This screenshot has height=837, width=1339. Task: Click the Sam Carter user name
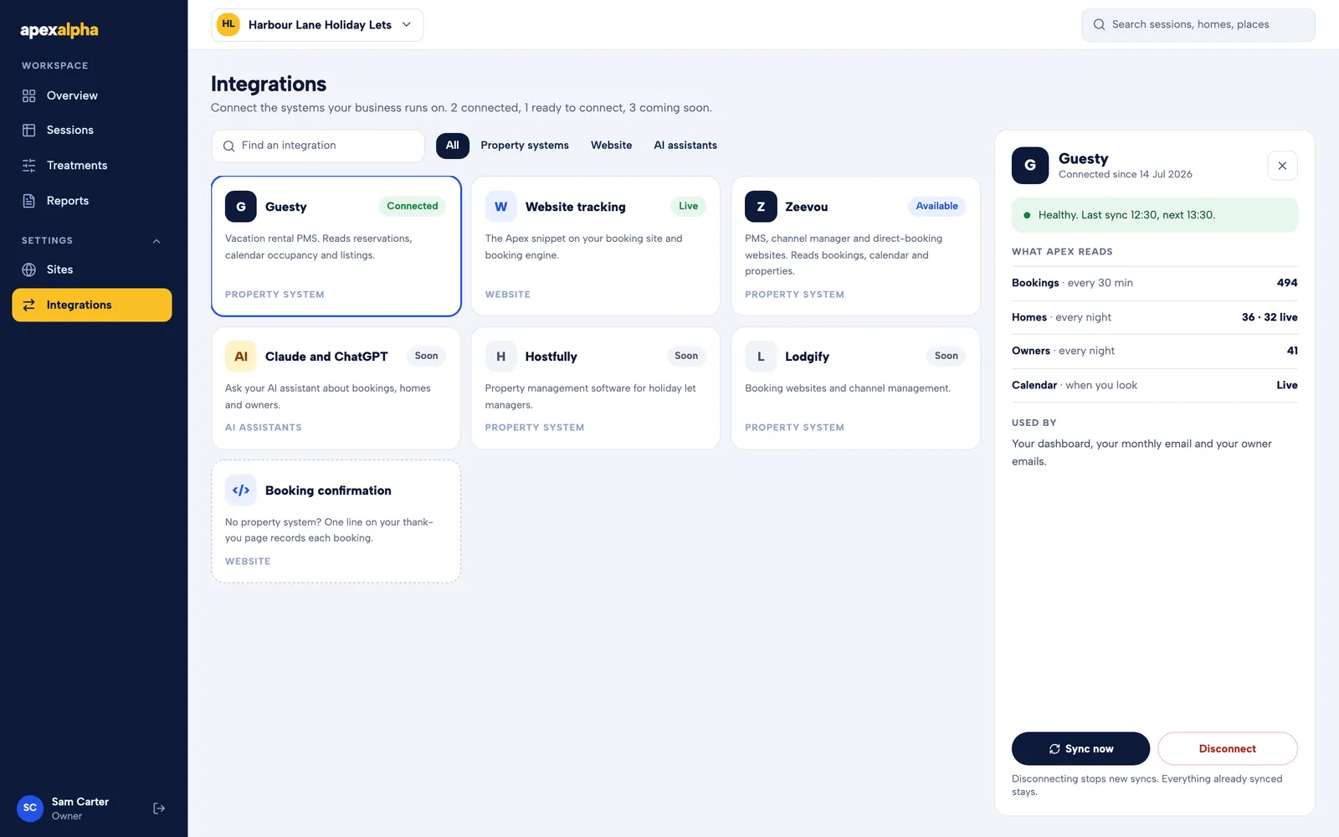(x=80, y=802)
